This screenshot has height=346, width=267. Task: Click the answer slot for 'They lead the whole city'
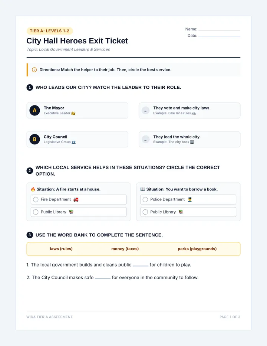coord(145,140)
